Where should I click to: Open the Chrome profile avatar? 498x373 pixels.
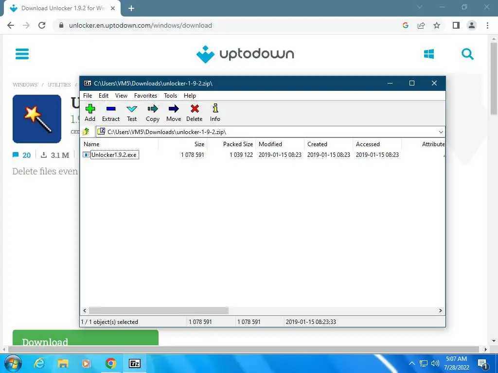(x=472, y=25)
